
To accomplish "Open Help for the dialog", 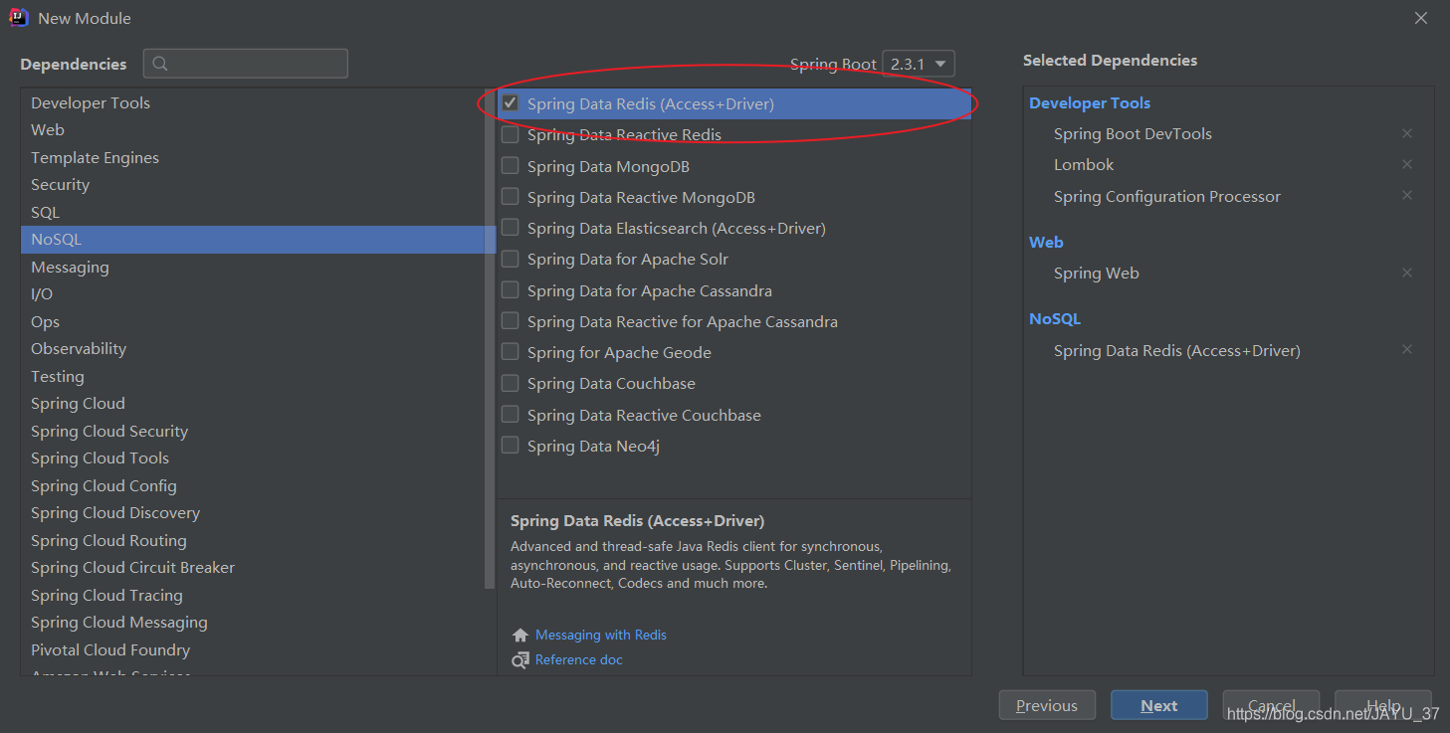I will [x=1383, y=705].
